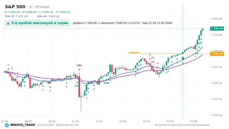
Task: Click the '21.09' date axis label
Action: (170, 121)
